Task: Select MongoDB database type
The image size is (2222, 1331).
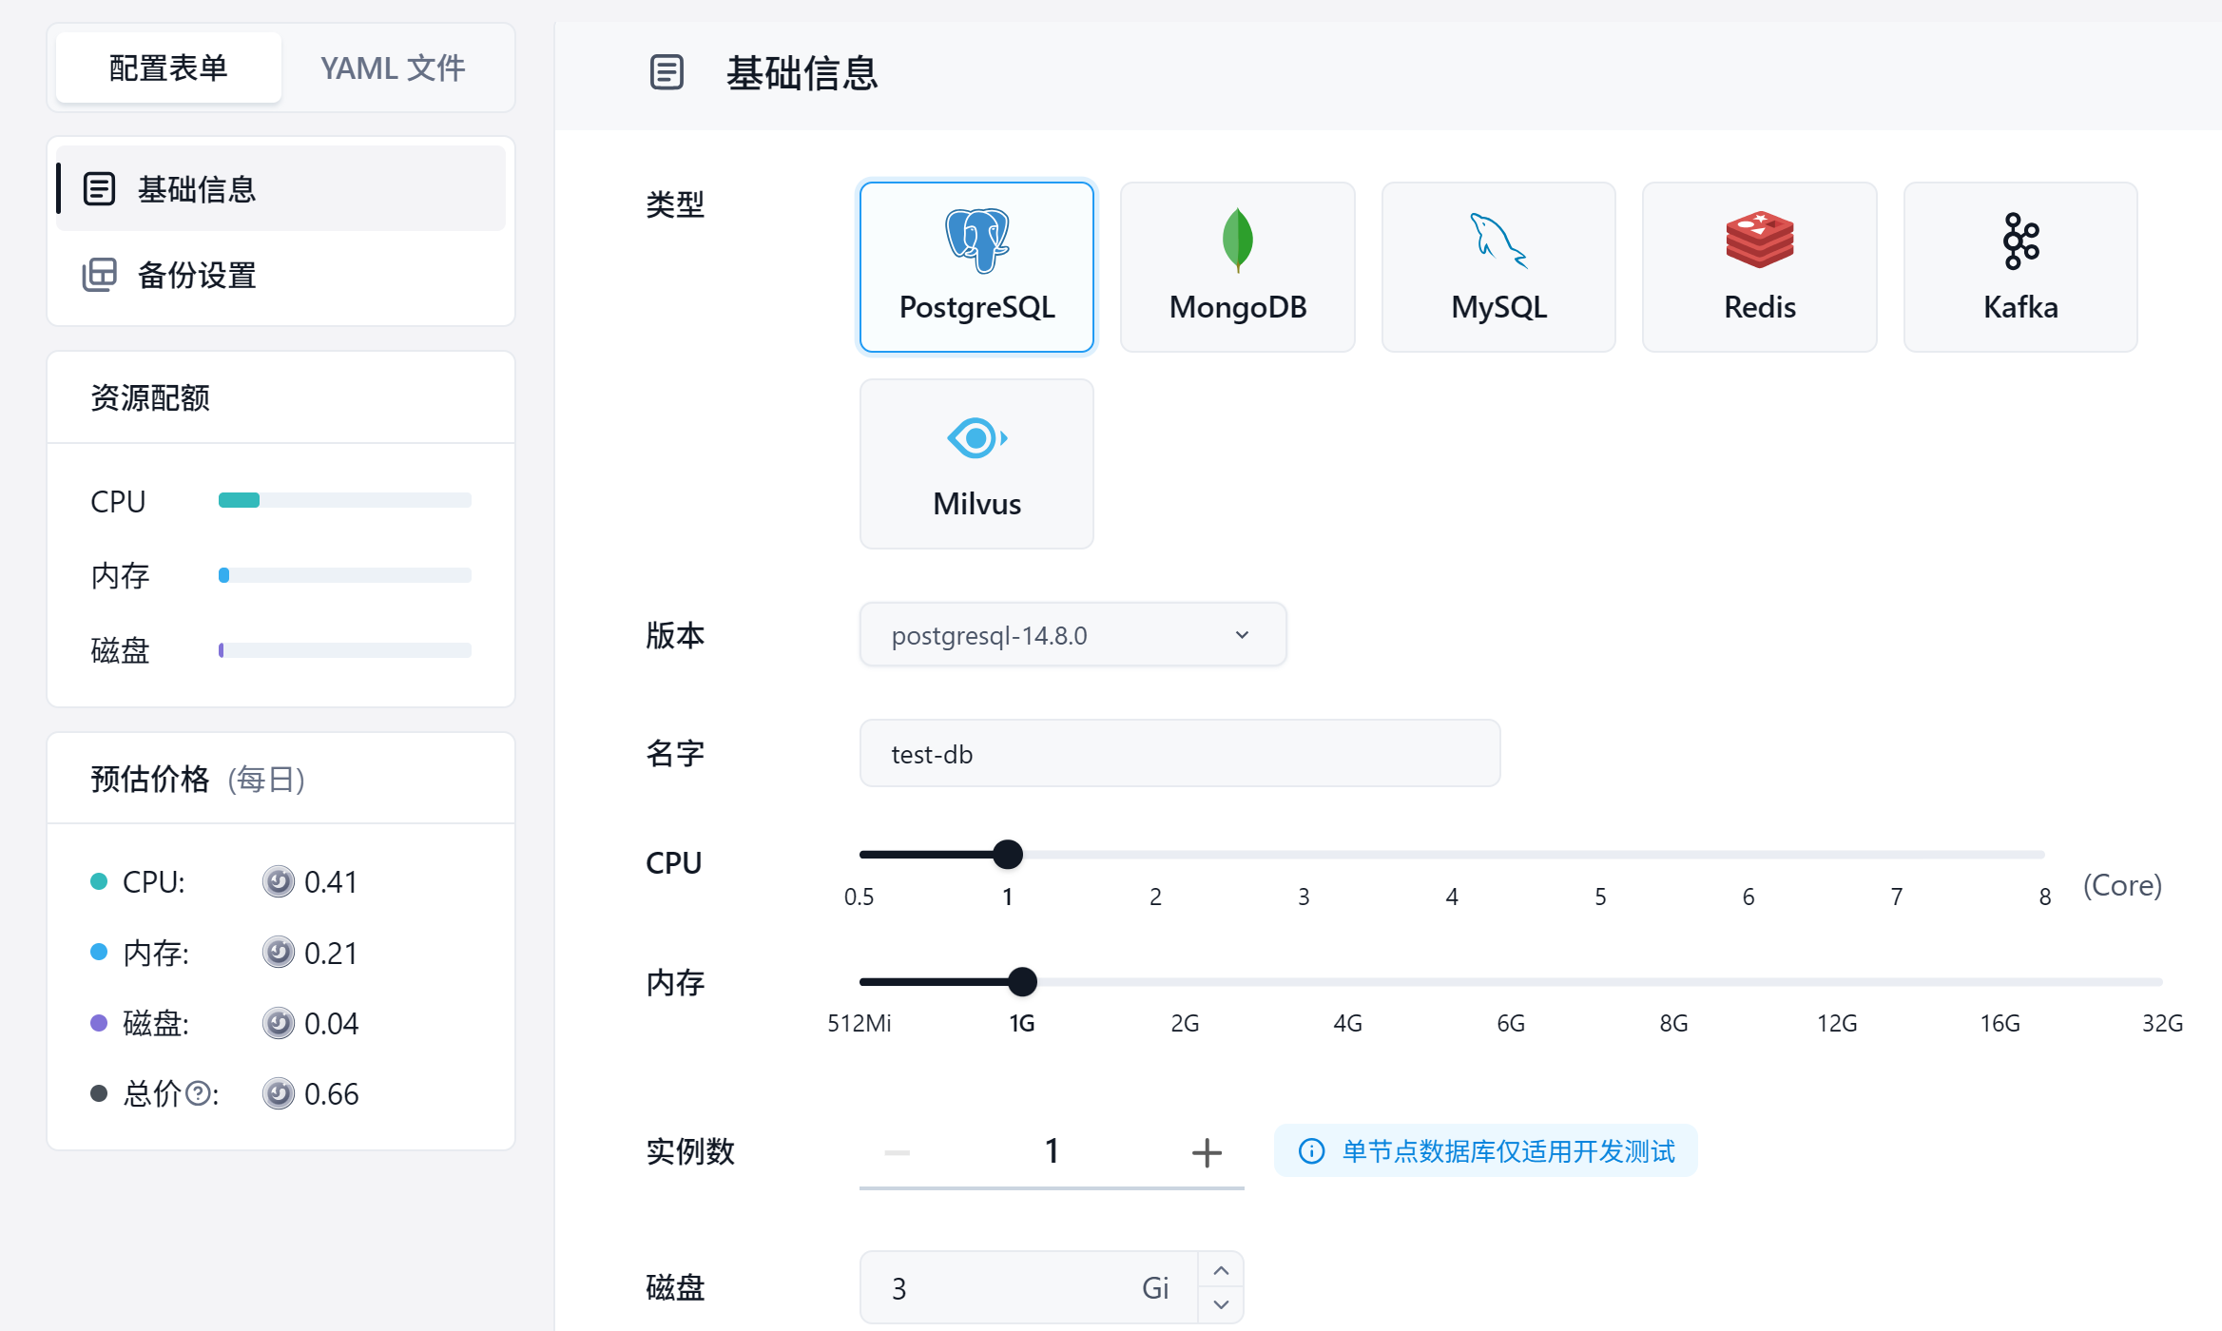Action: [1237, 267]
